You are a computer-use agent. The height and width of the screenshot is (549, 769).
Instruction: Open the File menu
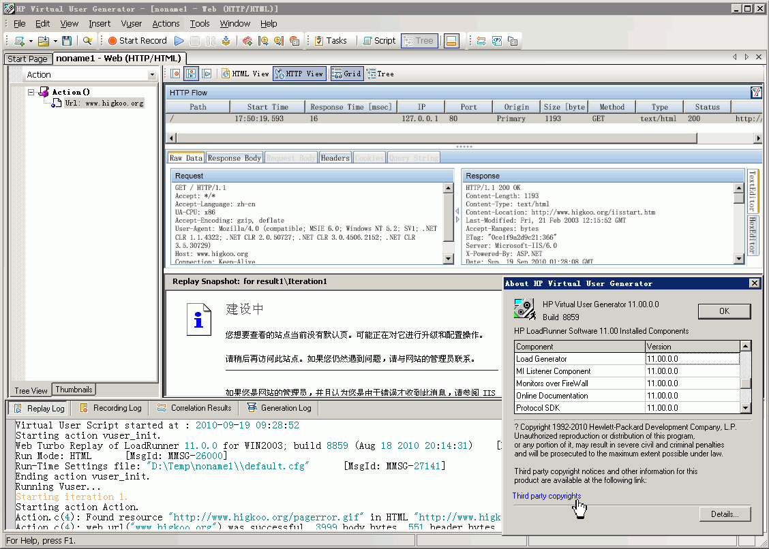click(x=20, y=24)
